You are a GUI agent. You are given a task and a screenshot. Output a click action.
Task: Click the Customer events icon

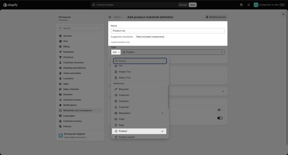[60, 100]
